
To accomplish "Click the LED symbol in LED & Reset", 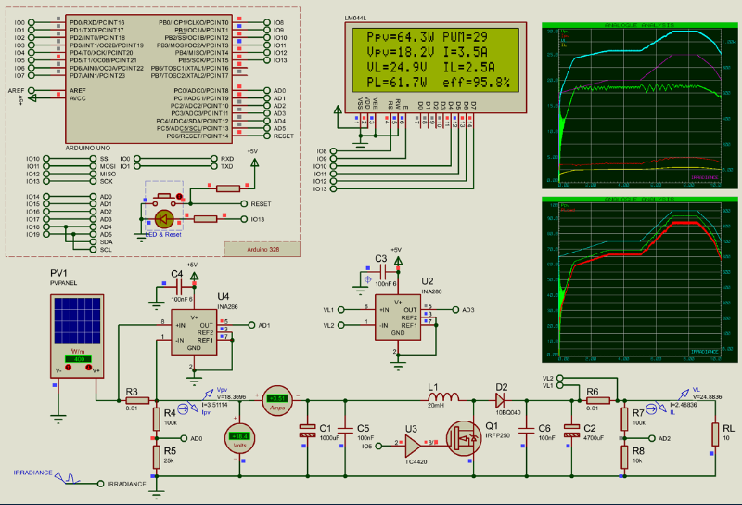I will tap(164, 219).
